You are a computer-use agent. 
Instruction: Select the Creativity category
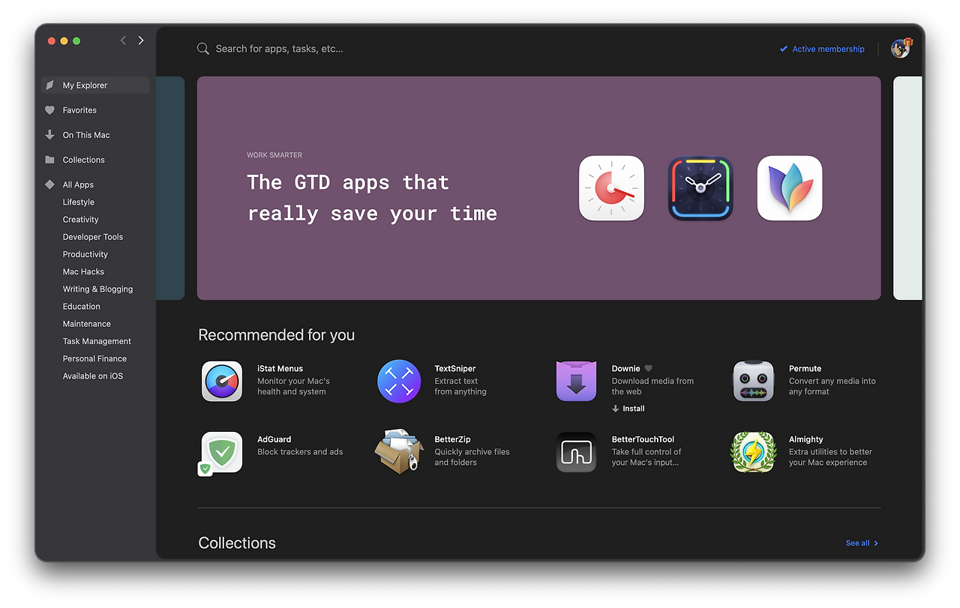tap(81, 220)
